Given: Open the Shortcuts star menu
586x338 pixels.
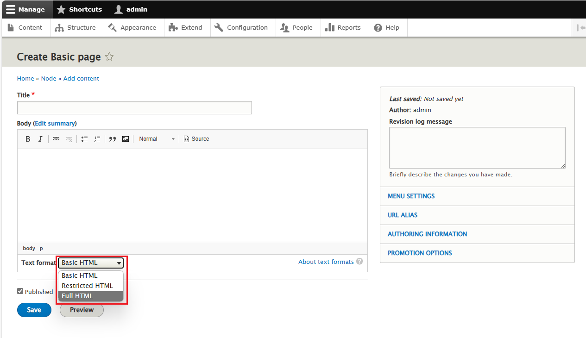Looking at the screenshot, I should click(79, 9).
